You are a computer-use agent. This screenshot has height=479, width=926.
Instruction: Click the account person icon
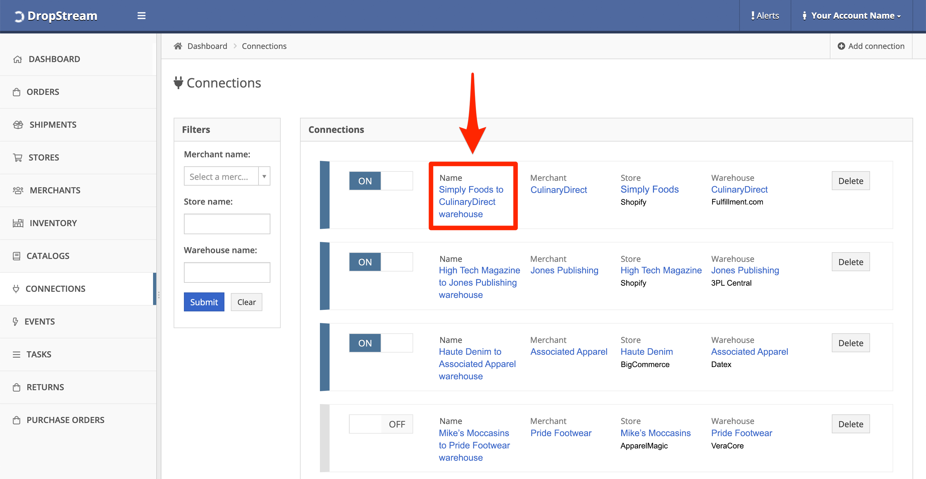pyautogui.click(x=804, y=15)
